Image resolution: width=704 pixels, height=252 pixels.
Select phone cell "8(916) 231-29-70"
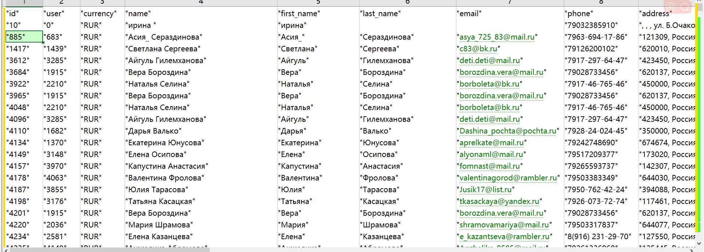(x=602, y=237)
